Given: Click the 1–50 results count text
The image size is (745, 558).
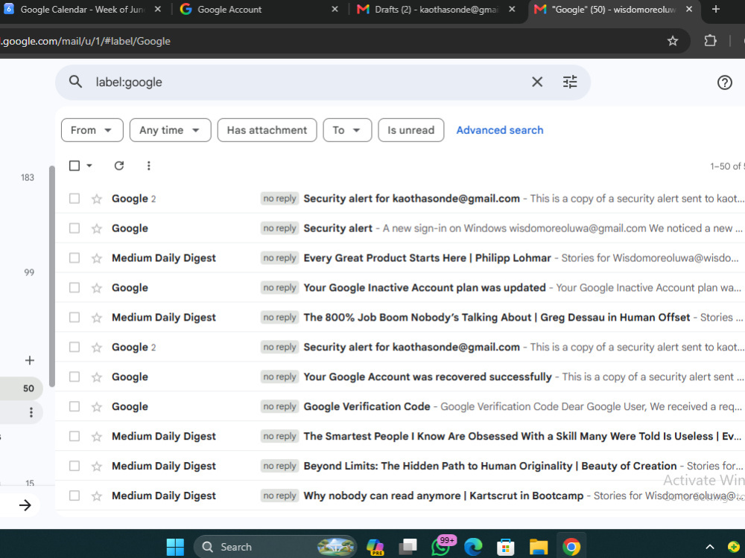Looking at the screenshot, I should (727, 166).
